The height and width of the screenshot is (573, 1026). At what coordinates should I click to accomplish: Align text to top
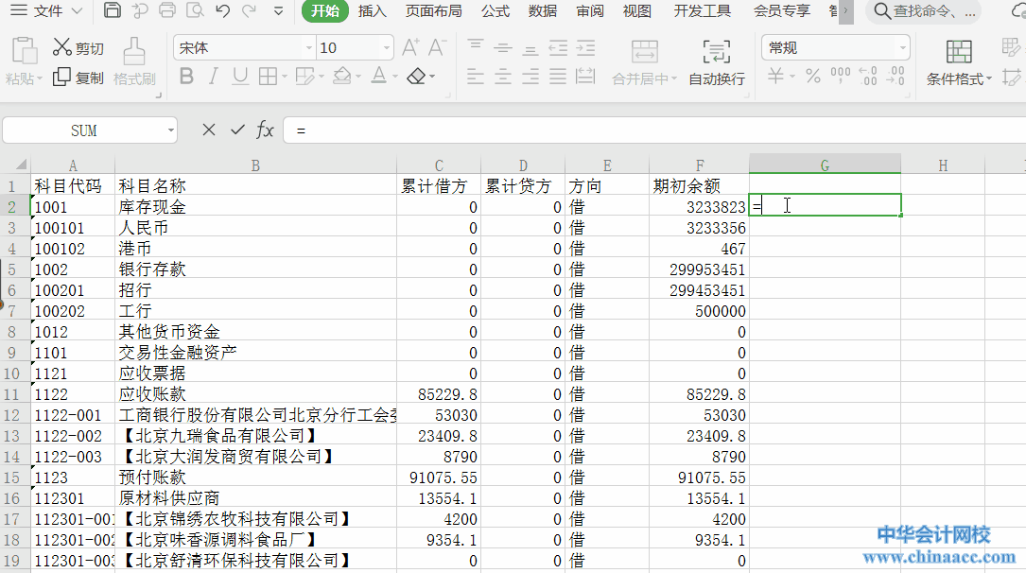click(x=475, y=47)
